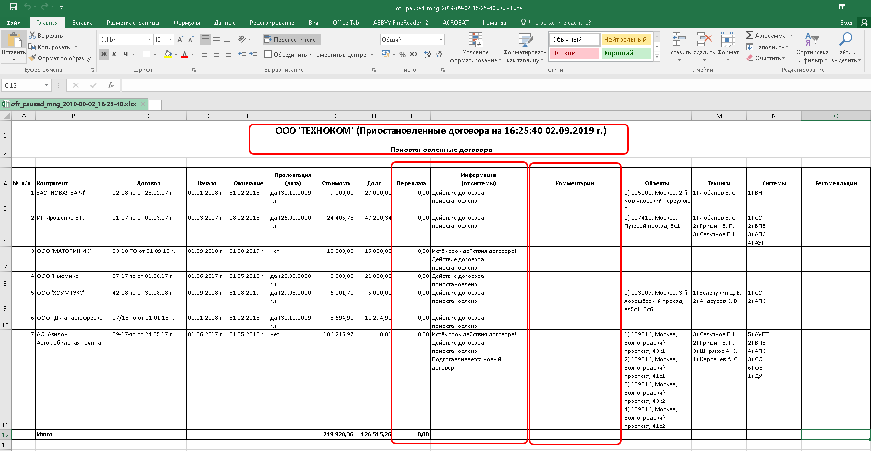Open the Clear (Очистить) dropdown

tap(765, 58)
